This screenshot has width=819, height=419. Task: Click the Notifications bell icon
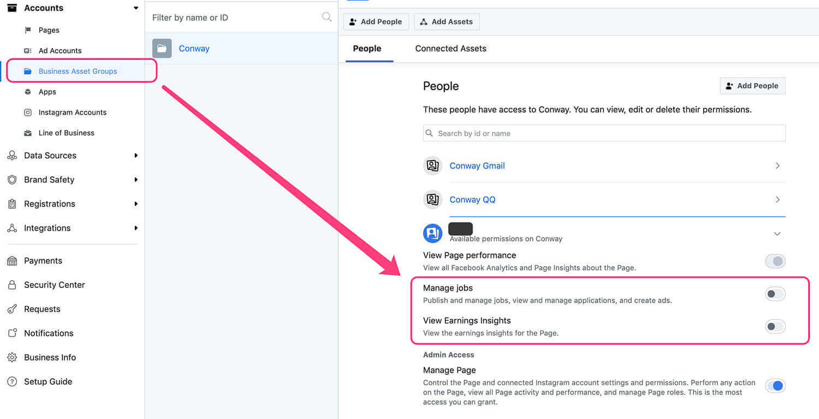pos(12,333)
